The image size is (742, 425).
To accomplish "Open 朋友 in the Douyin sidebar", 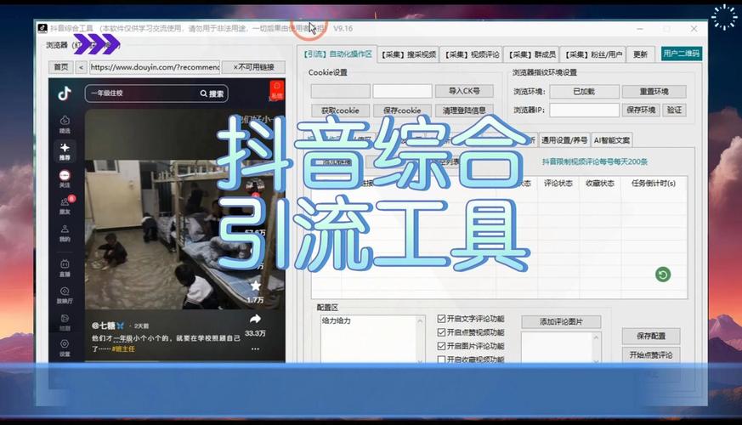I will (x=65, y=206).
